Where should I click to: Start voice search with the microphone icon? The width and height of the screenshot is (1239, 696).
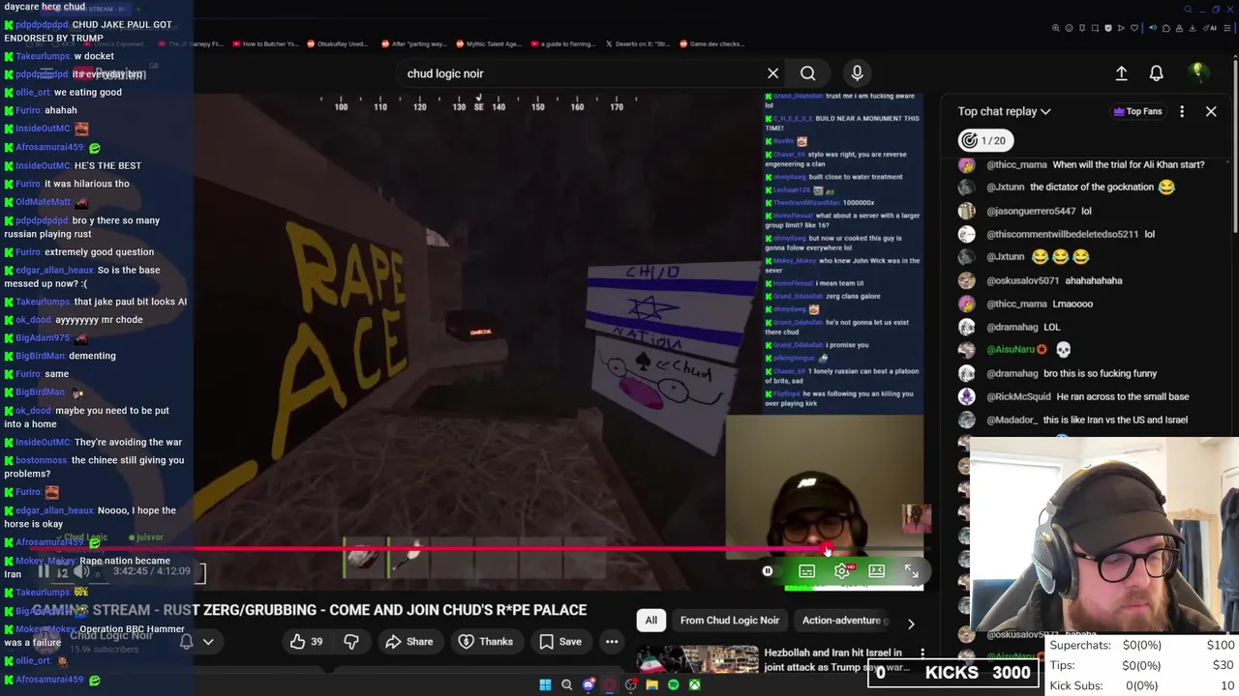click(857, 73)
